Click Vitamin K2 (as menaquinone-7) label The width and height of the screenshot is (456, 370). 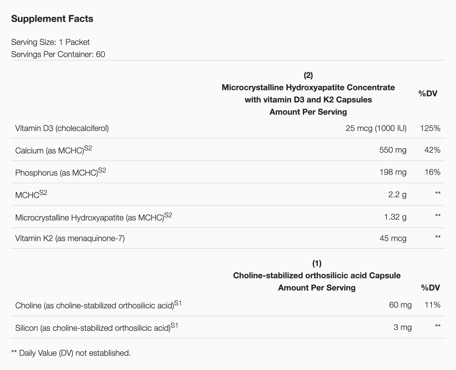tap(70, 238)
